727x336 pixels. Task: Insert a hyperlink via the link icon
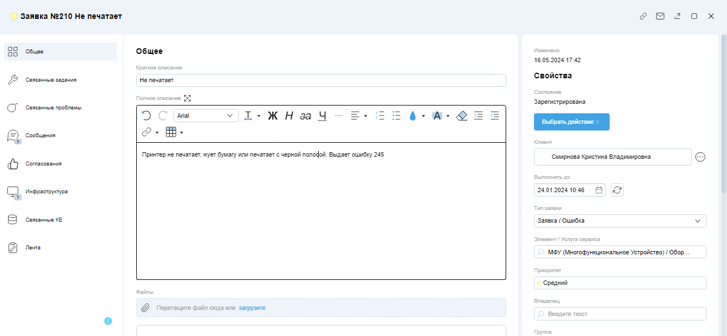pyautogui.click(x=147, y=132)
